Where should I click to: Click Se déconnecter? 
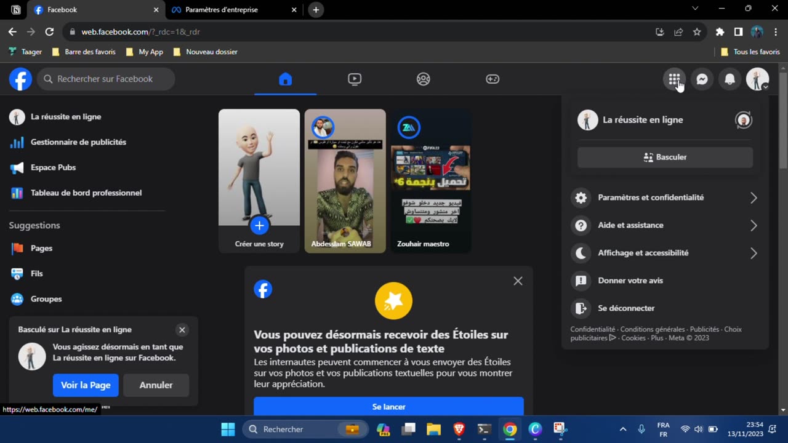click(665, 308)
